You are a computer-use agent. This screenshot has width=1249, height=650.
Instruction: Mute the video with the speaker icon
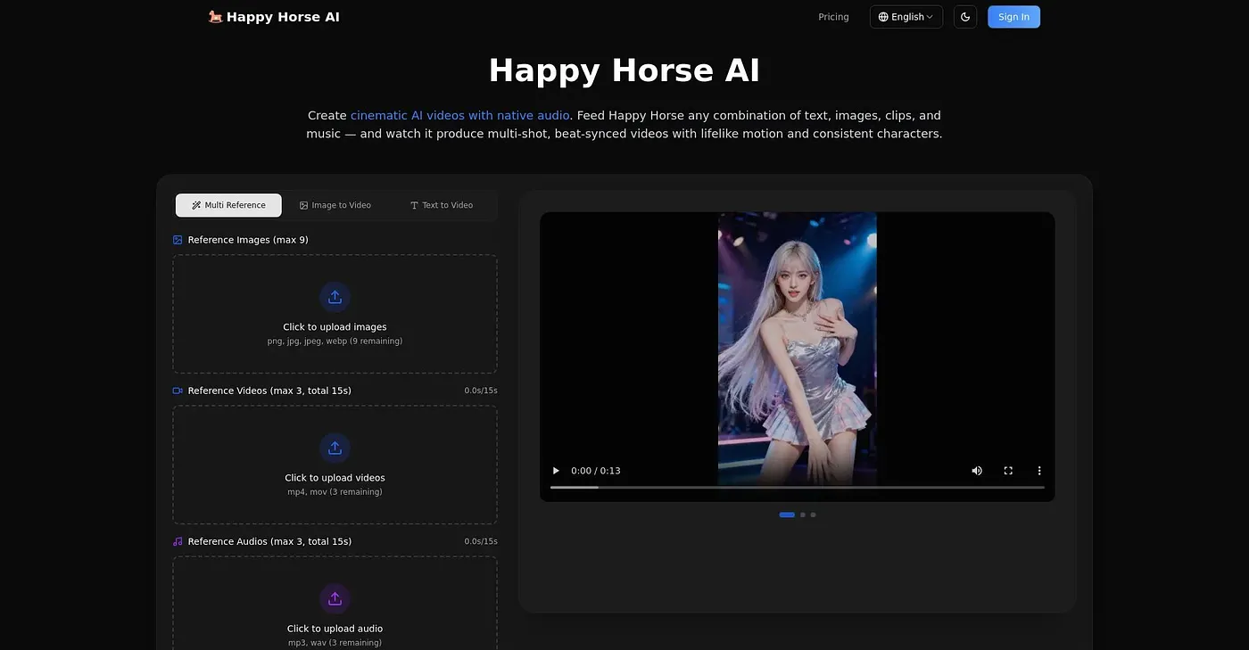(977, 471)
